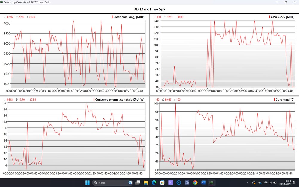
Task: Click the Generic Log Viewer title bar icon
Action: (x=2, y=2)
